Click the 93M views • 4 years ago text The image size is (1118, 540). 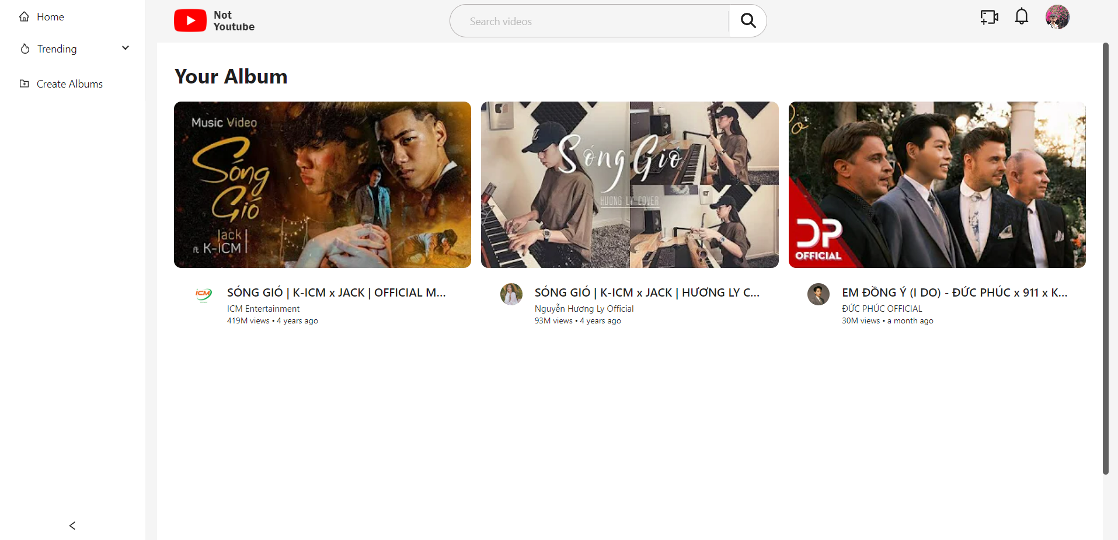(x=578, y=321)
